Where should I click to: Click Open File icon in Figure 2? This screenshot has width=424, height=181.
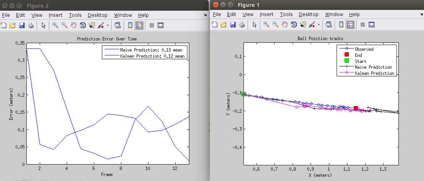13,26
